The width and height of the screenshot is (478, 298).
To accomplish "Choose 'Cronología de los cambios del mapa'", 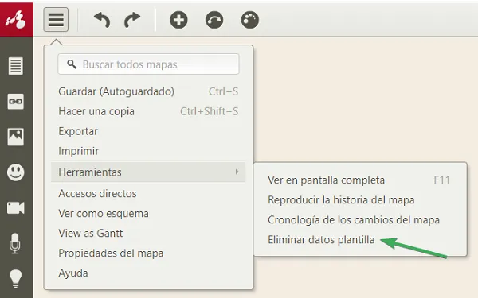I will tap(360, 219).
